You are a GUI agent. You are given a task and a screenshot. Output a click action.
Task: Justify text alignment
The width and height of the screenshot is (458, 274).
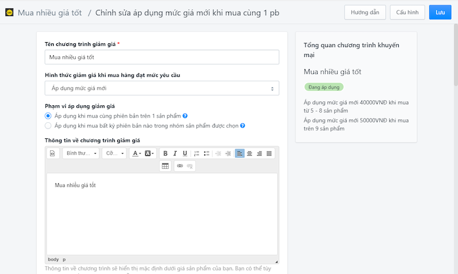(269, 154)
